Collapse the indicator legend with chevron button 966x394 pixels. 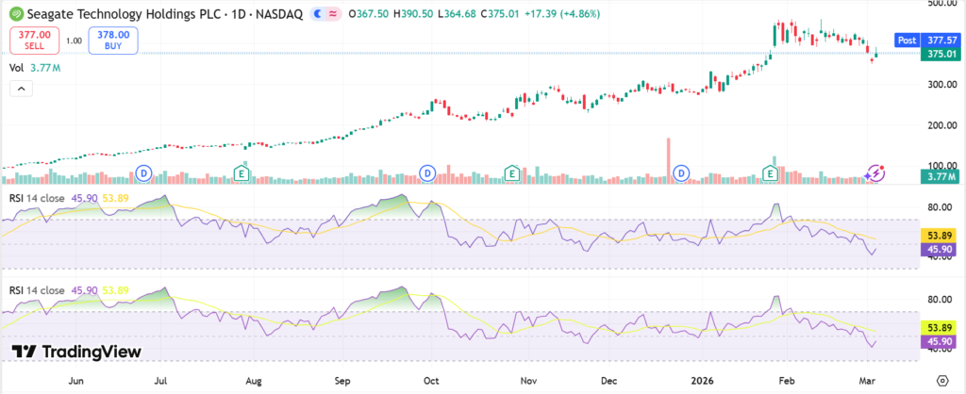[21, 89]
